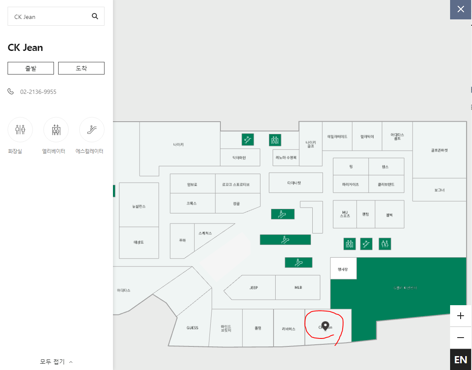Show escalators with the 에스컬레이터 icon
The image size is (472, 370).
[92, 130]
